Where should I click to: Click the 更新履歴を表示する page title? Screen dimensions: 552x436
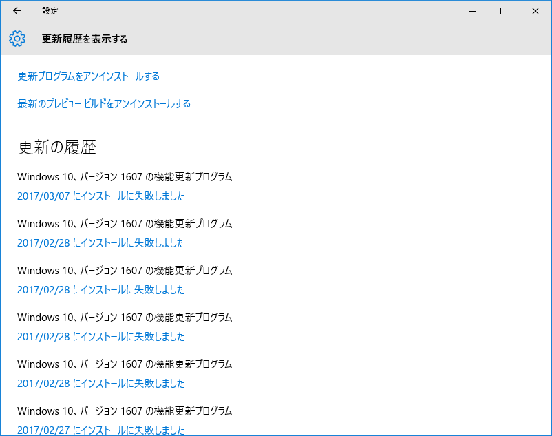[x=85, y=39]
